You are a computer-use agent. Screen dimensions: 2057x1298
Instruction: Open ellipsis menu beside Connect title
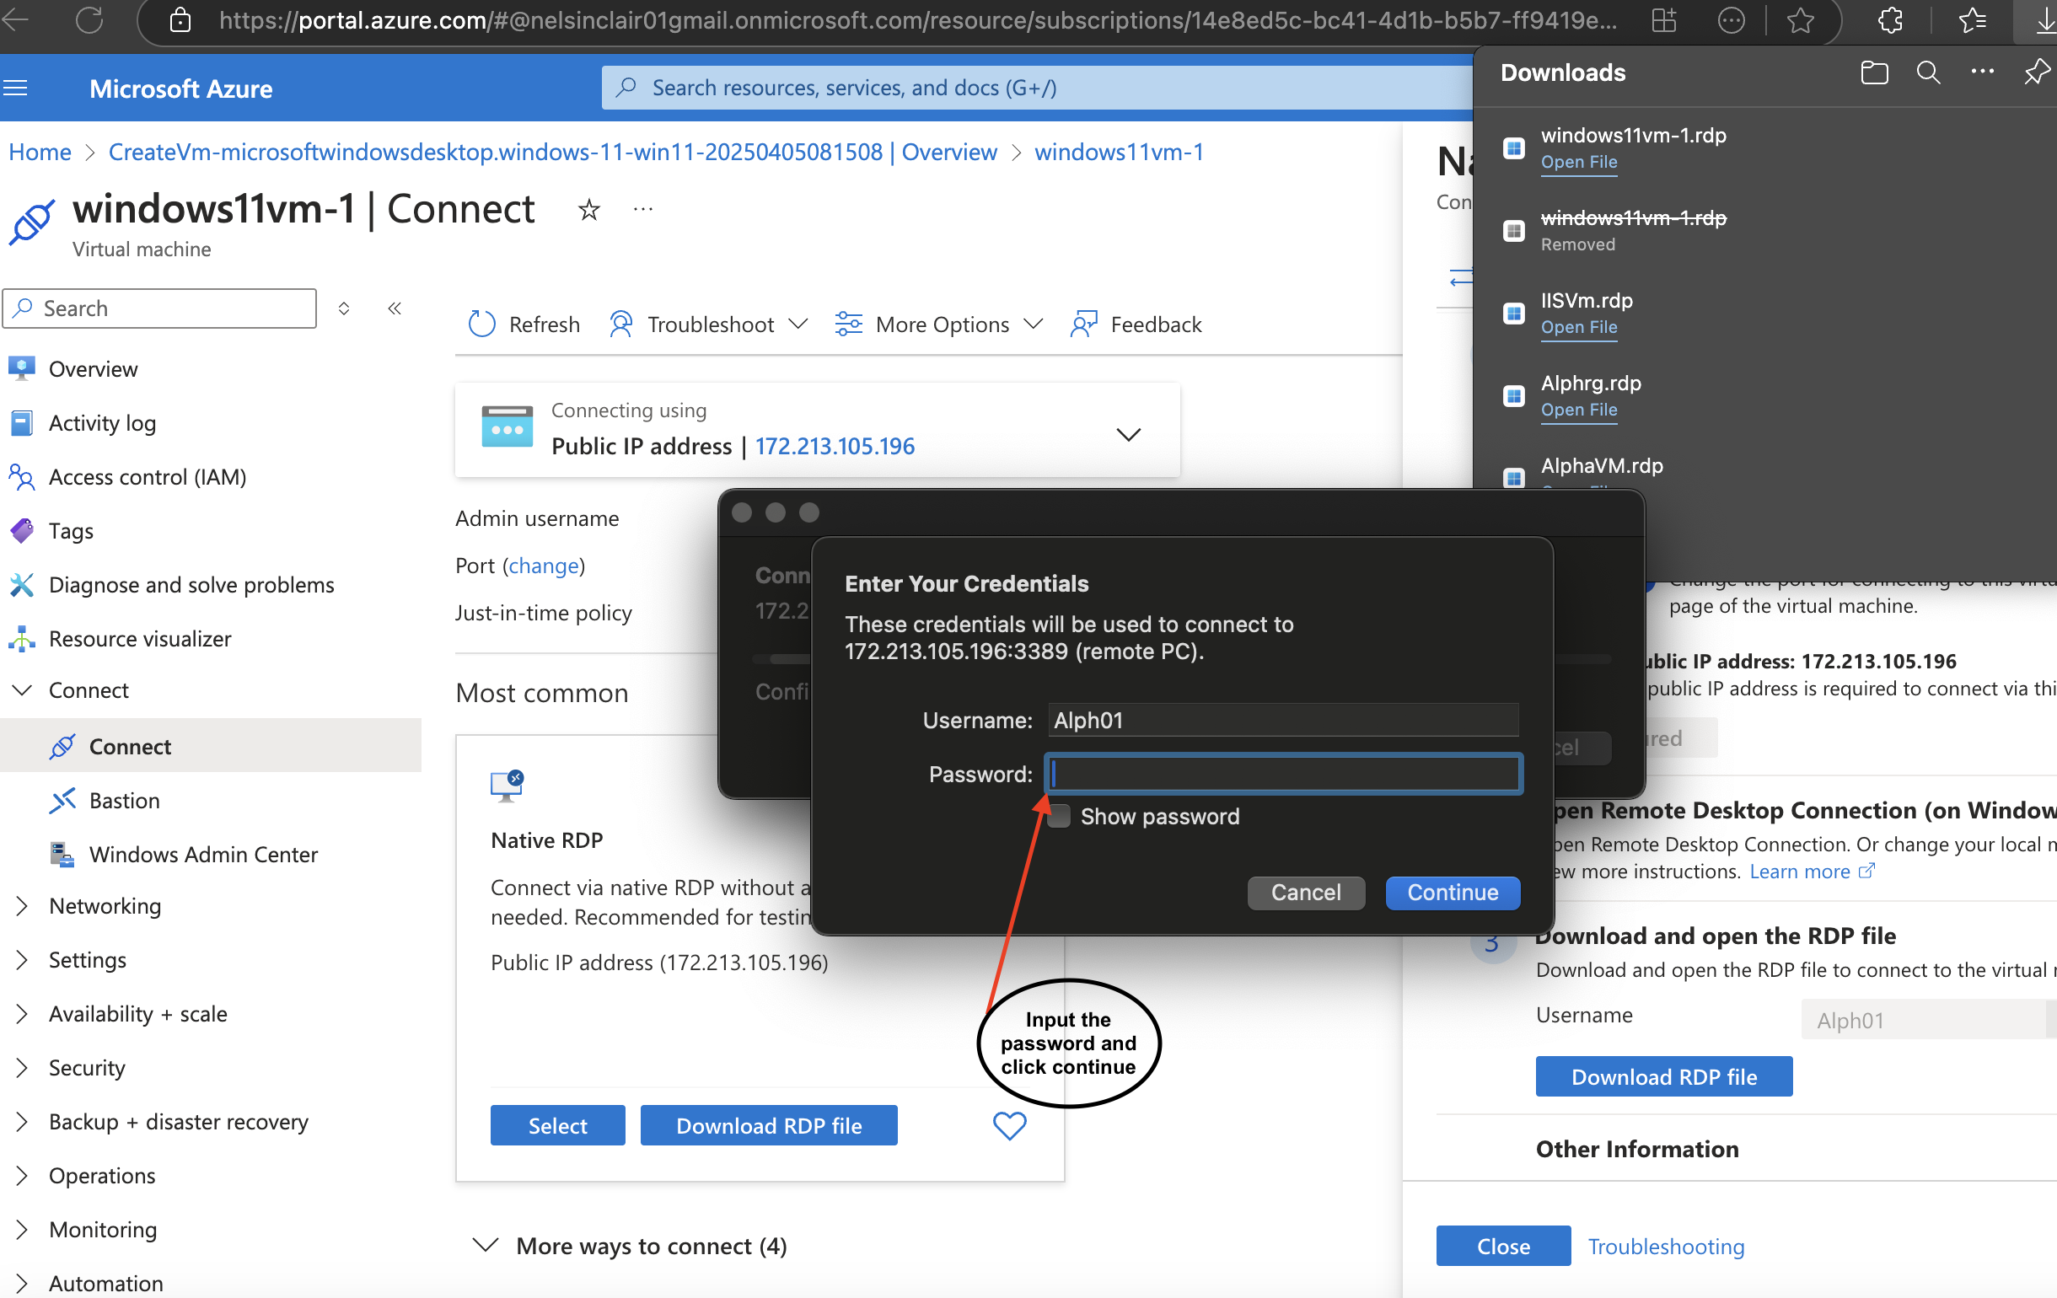click(x=643, y=209)
